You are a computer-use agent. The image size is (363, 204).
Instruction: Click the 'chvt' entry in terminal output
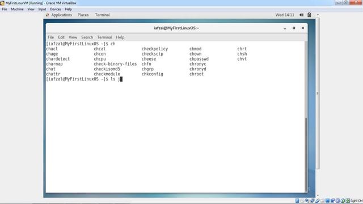coord(242,59)
